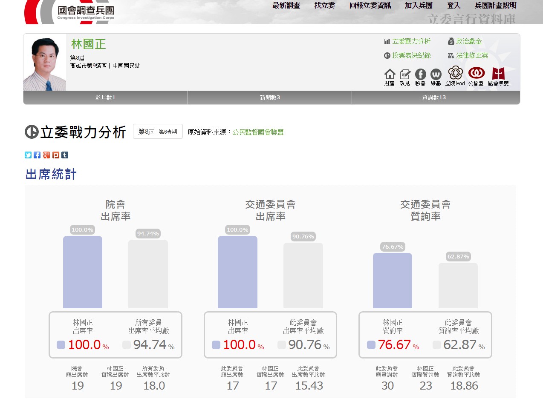Follow the 公民監督國會聯盟 source link

tap(258, 132)
